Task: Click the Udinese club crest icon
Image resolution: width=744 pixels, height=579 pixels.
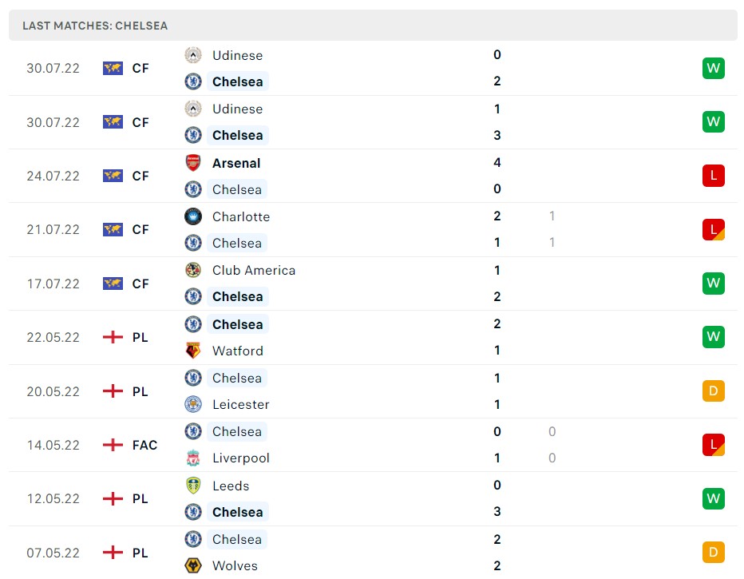Action: tap(192, 55)
